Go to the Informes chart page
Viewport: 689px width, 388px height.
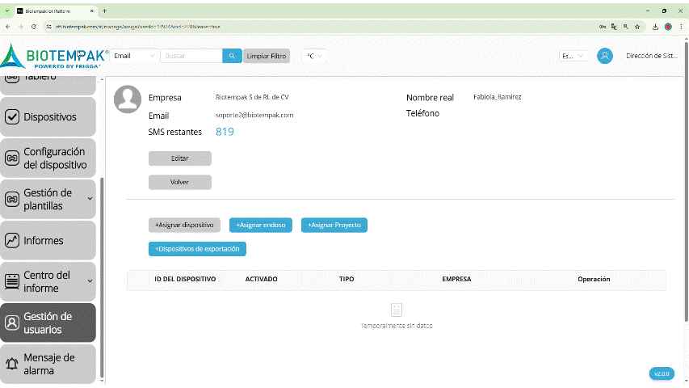pos(48,241)
